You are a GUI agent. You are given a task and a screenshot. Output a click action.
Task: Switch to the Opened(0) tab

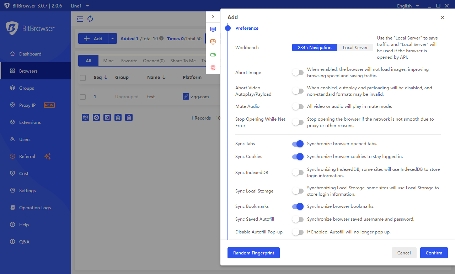tap(154, 61)
